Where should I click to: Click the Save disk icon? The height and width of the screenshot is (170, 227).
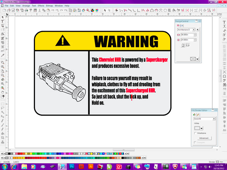pos(13,10)
